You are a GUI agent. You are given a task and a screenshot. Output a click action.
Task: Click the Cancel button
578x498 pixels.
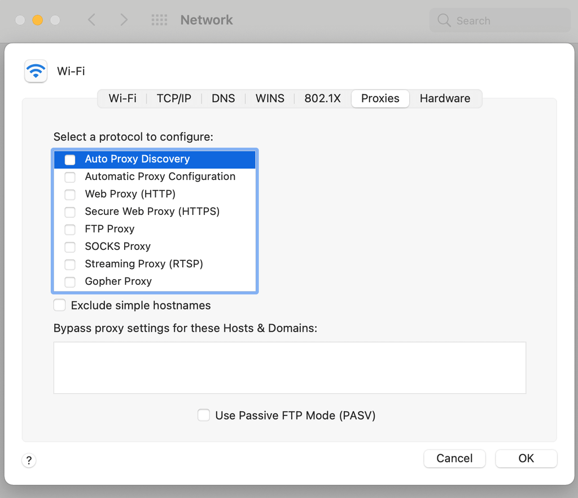click(454, 459)
